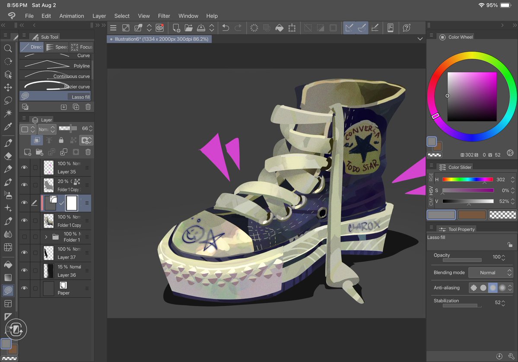
Task: Select the Move layer tool
Action: tap(8, 87)
